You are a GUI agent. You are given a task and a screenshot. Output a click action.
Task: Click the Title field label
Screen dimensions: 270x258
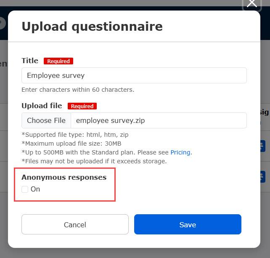pyautogui.click(x=30, y=61)
